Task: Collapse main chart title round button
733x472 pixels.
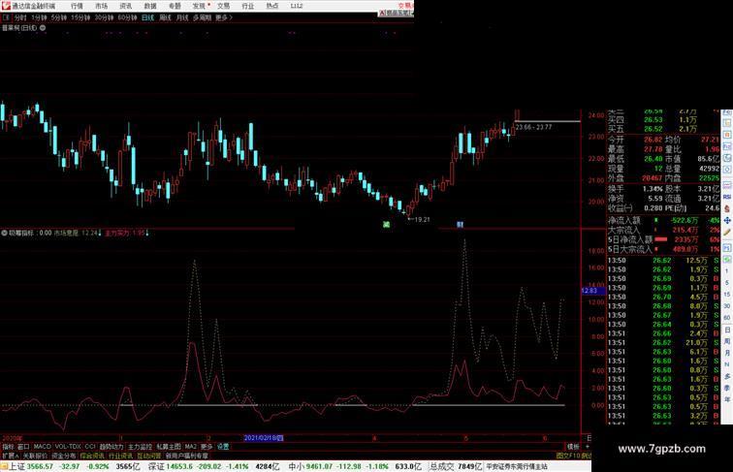Action: point(43,28)
